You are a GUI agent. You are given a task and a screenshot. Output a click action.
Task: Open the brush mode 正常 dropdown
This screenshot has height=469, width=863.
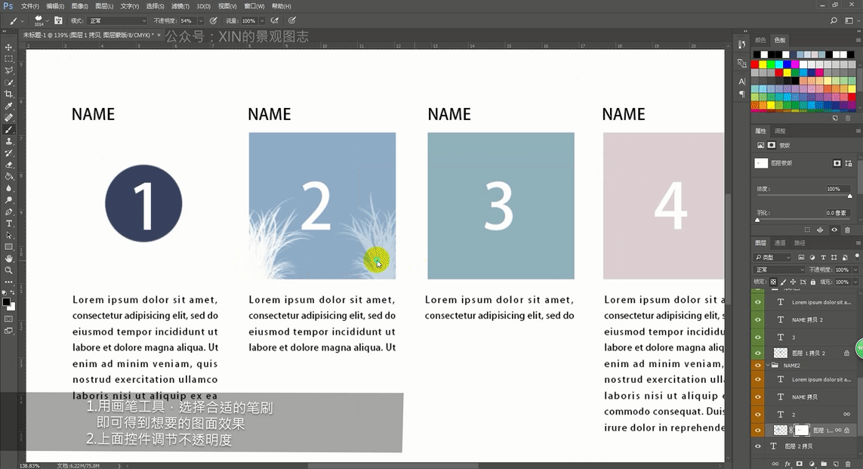pos(117,21)
